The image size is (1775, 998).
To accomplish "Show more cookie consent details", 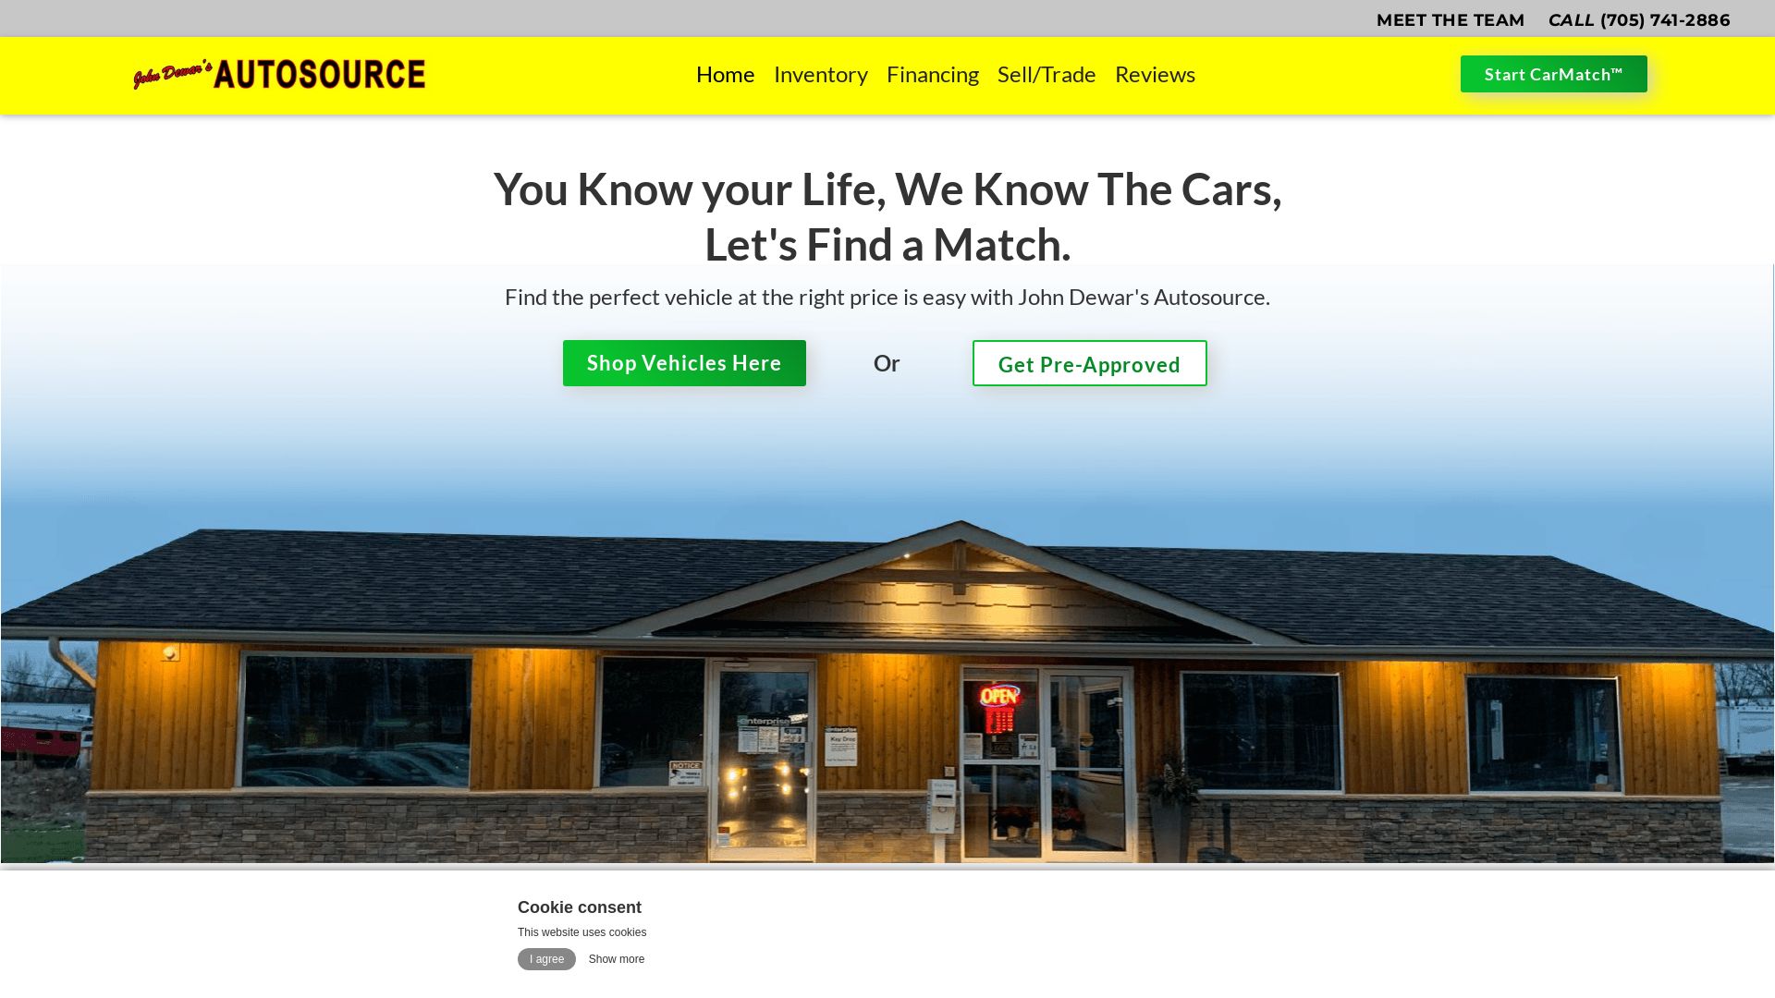I will [616, 959].
